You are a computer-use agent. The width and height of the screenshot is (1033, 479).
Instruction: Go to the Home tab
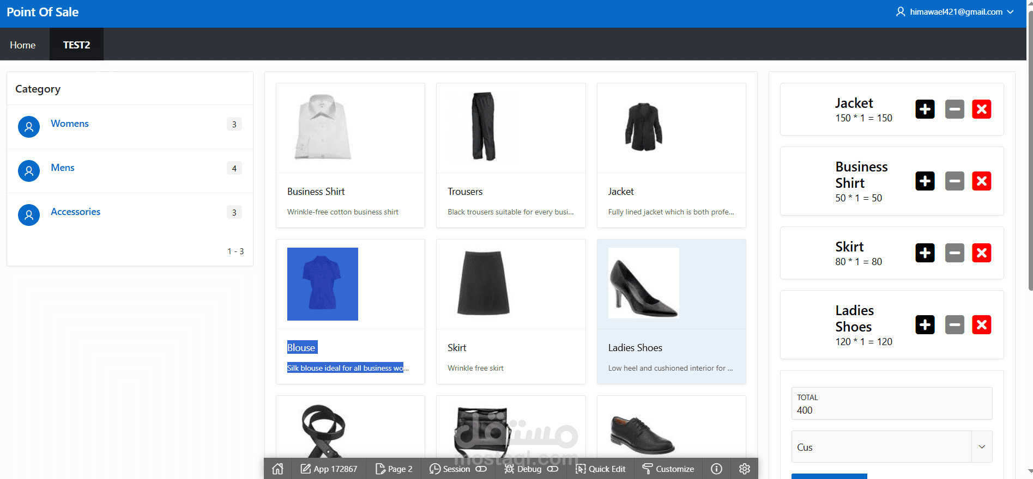23,45
